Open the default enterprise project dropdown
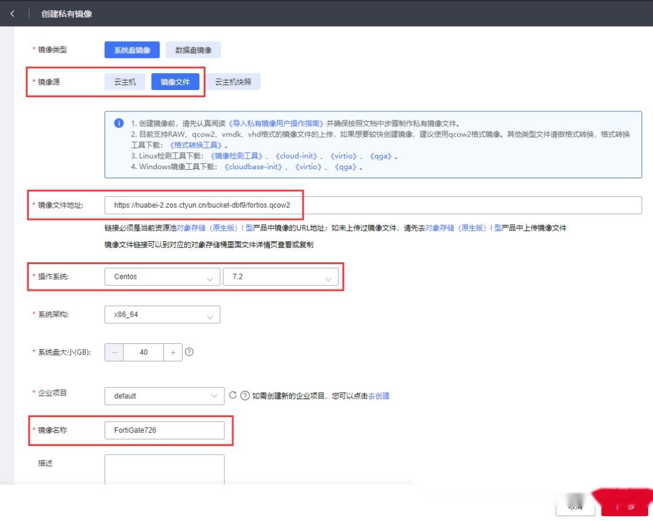 (164, 396)
